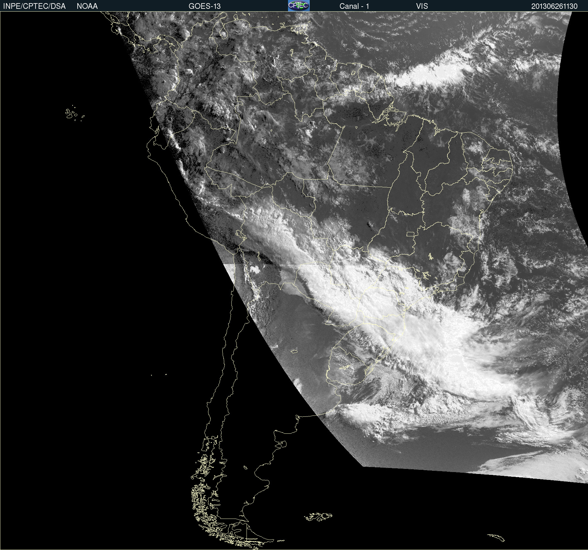Click the Galápagos Islands outline in Pacific

pos(75,113)
